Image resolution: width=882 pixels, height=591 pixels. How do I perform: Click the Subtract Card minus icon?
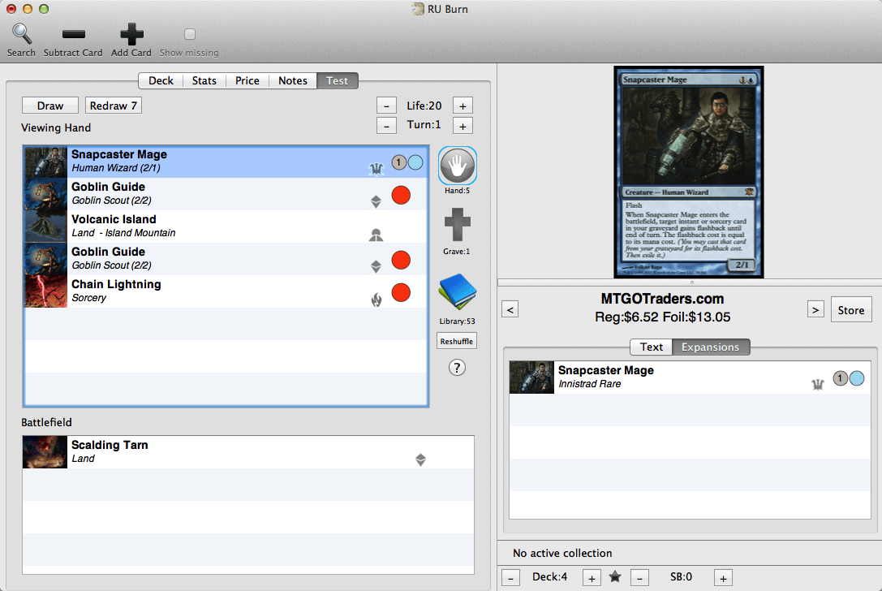74,34
